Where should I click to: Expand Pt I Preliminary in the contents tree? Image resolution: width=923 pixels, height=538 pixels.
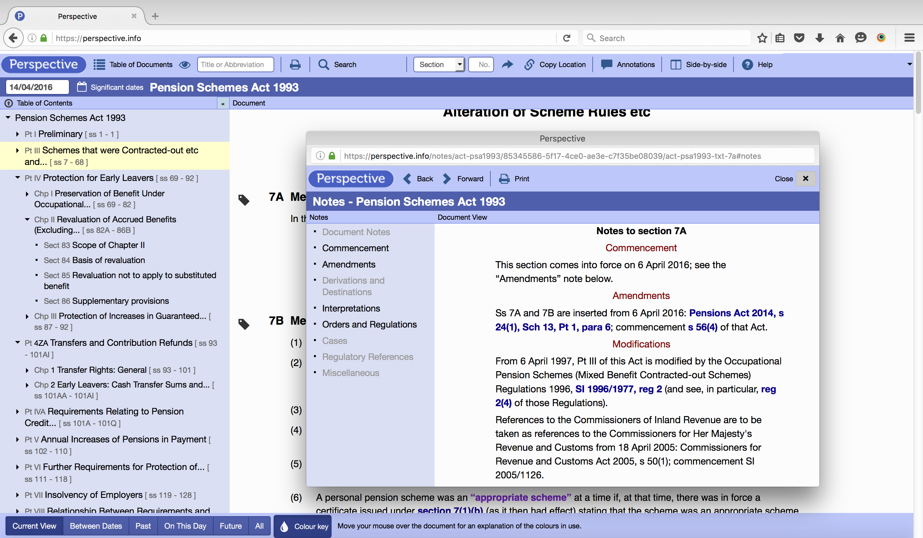[x=17, y=134]
